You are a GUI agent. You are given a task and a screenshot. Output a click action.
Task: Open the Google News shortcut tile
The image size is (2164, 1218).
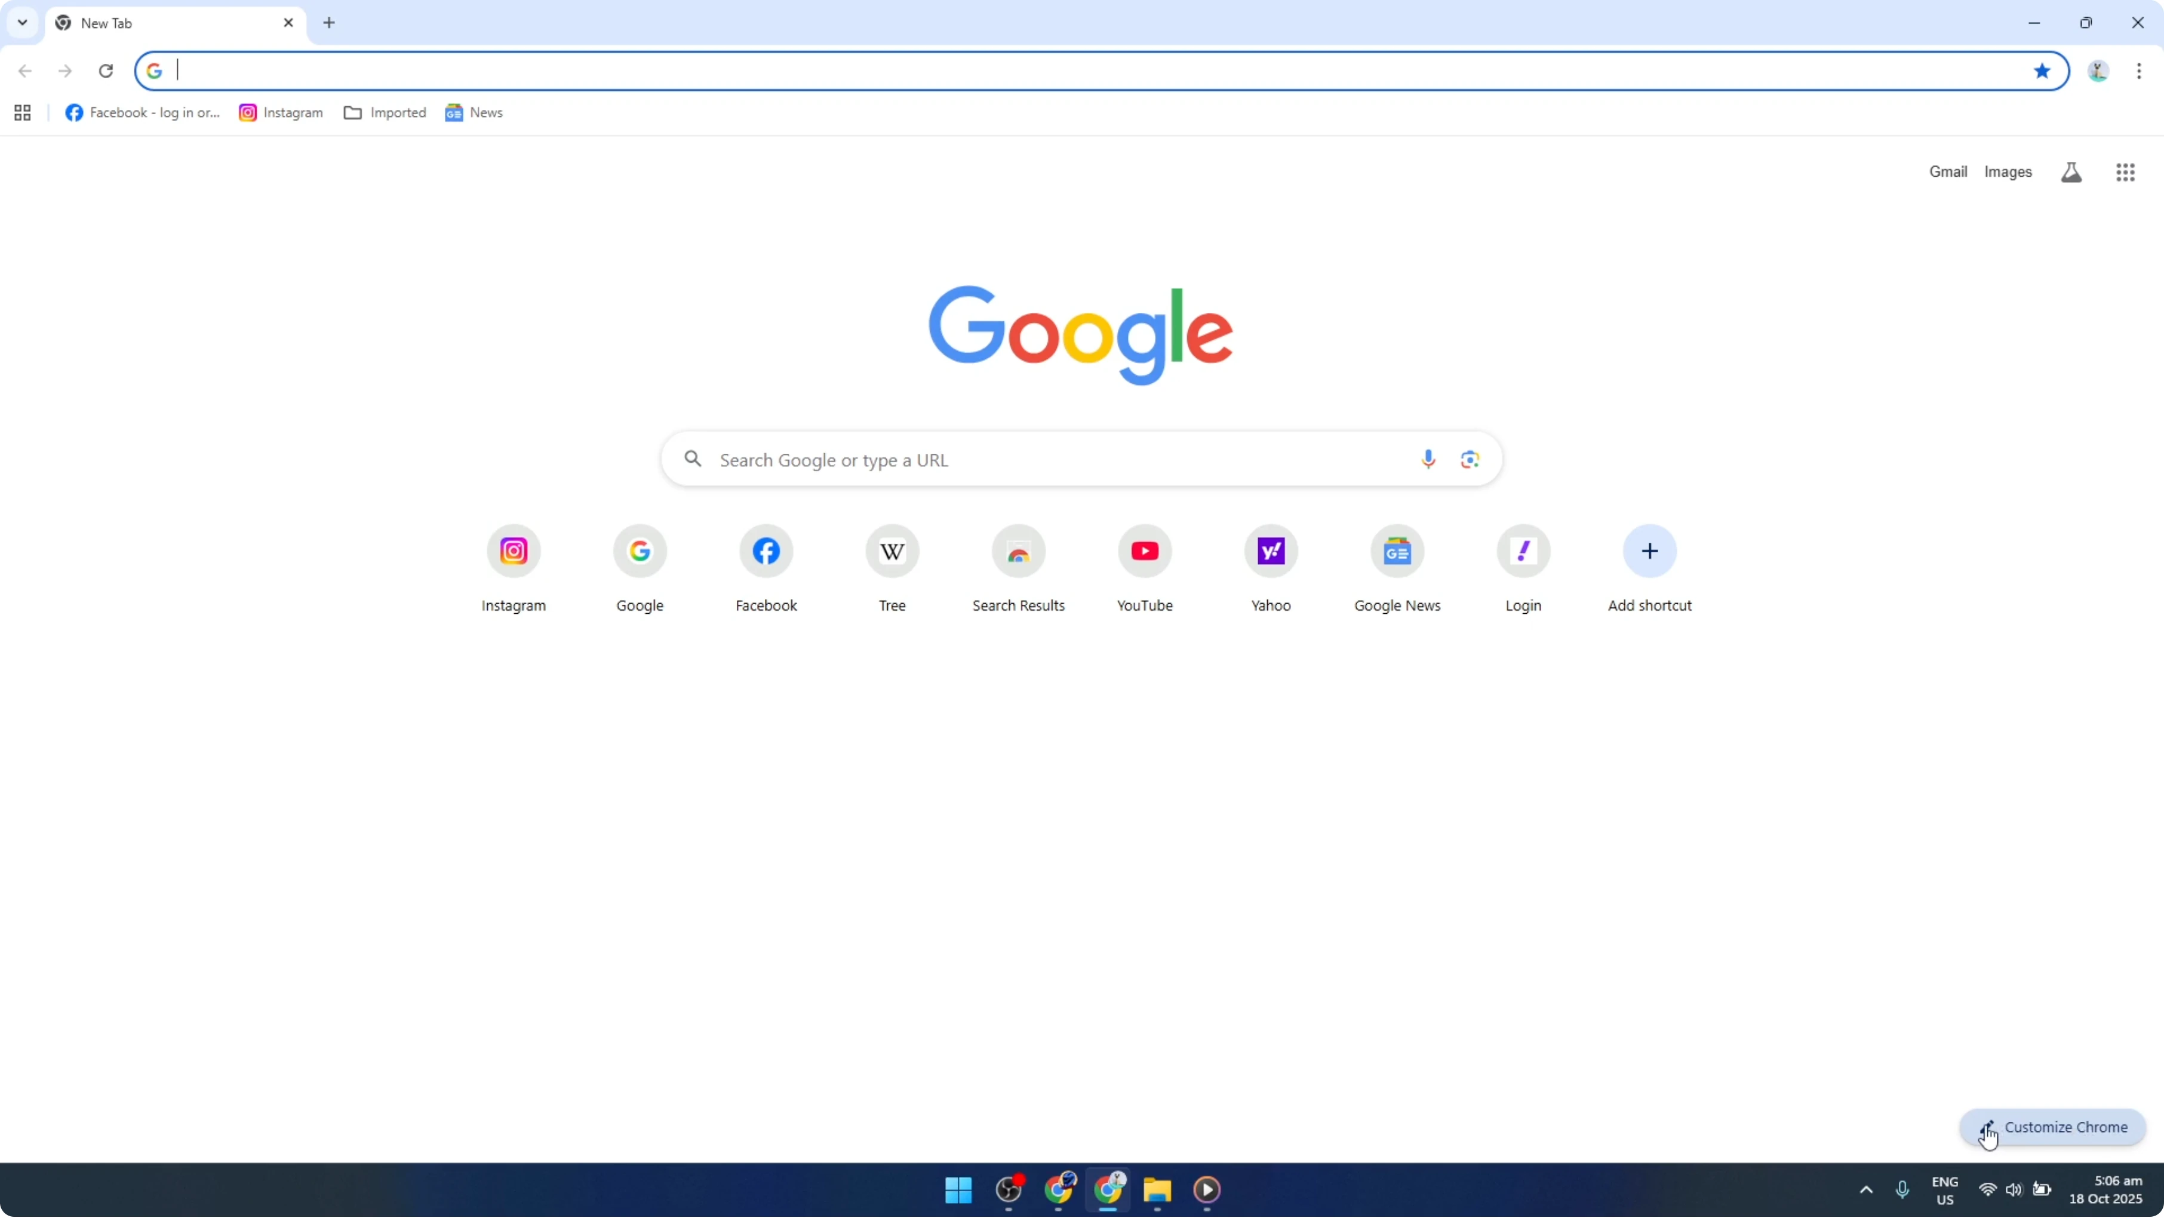[1397, 570]
